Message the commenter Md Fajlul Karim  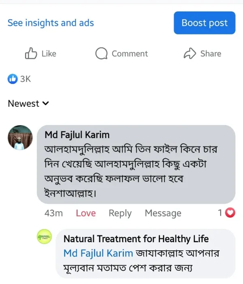click(163, 213)
